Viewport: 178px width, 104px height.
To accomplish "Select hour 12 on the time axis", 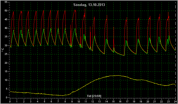I will pyautogui.click(x=93, y=101).
